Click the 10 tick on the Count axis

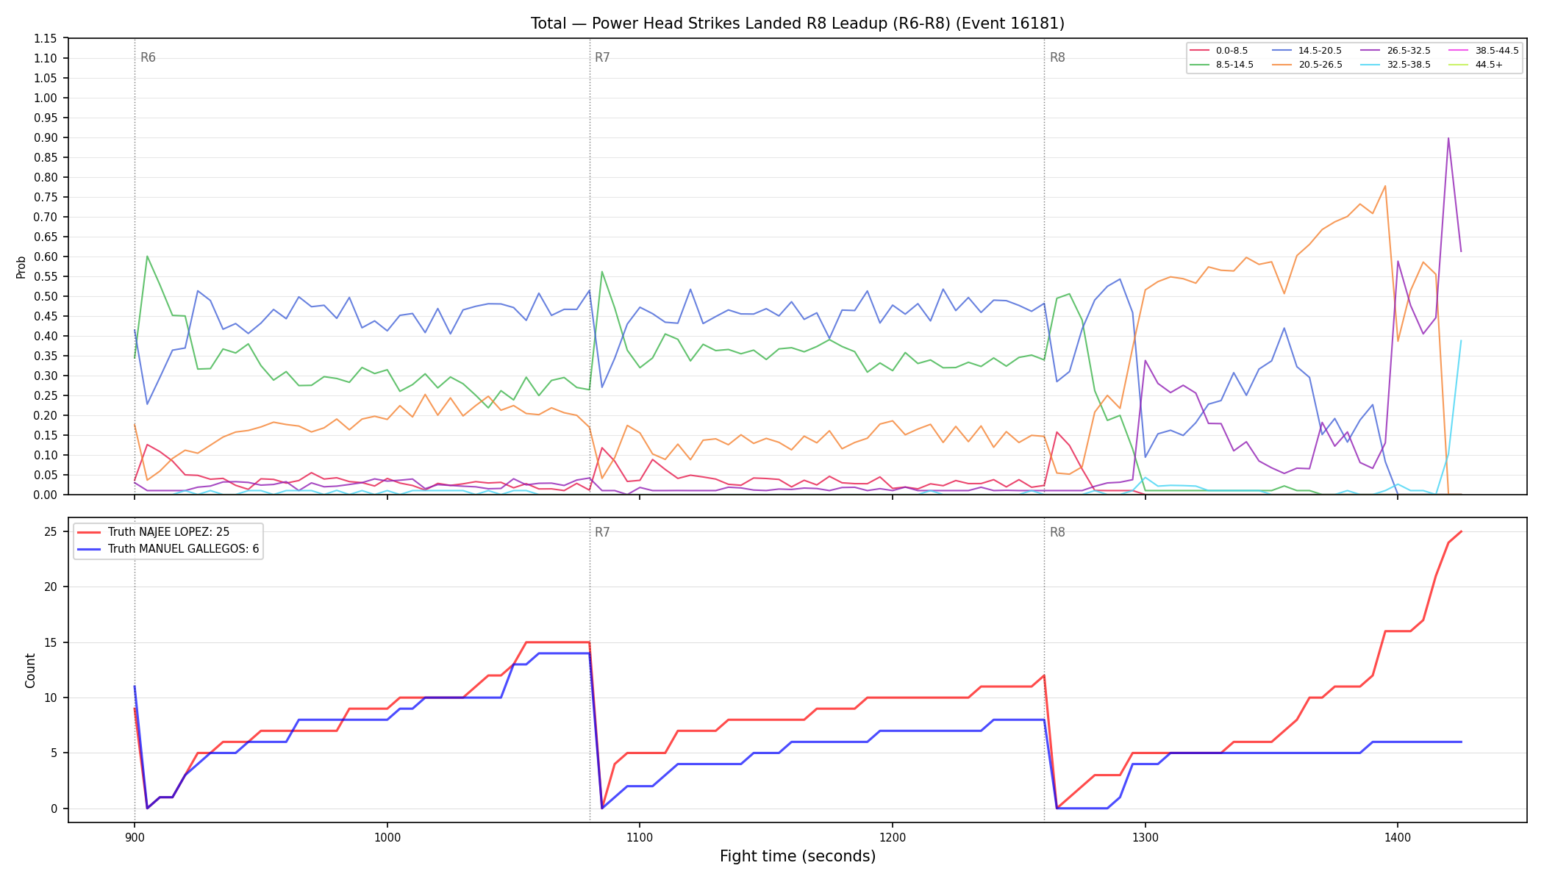(51, 698)
